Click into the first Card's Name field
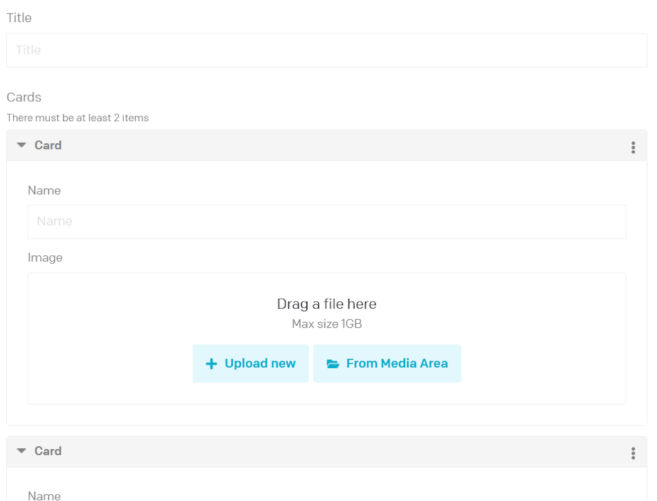 coord(326,221)
